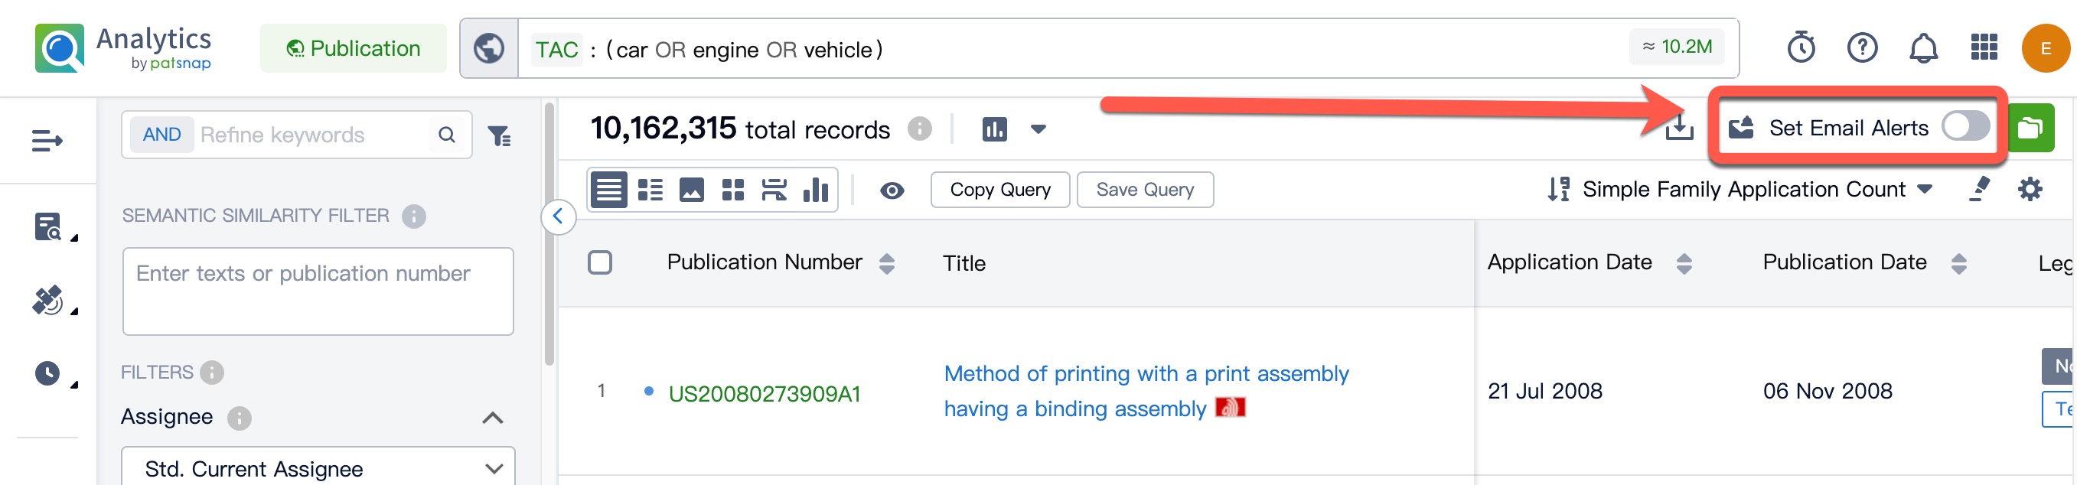Toggle Set Email Alerts switch
This screenshot has width=2077, height=485.
1965,126
